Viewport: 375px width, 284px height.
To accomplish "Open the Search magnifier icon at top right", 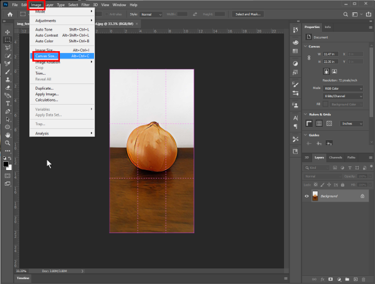I will (345, 14).
